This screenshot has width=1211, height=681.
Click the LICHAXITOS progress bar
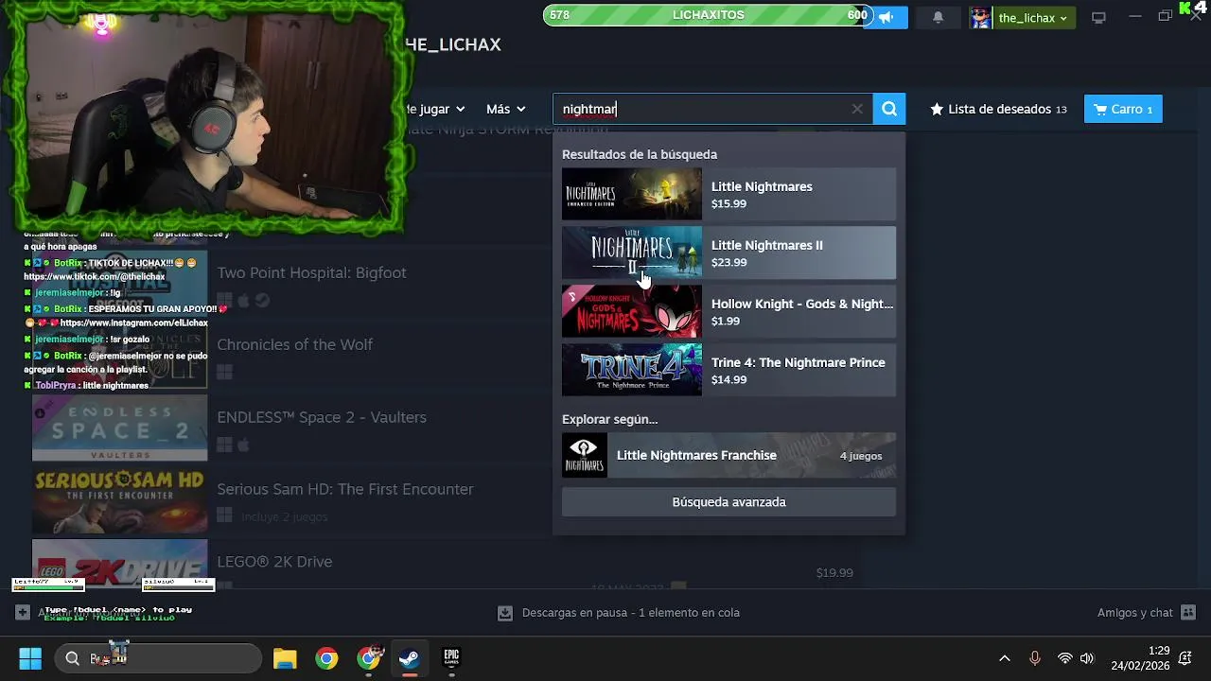point(708,15)
